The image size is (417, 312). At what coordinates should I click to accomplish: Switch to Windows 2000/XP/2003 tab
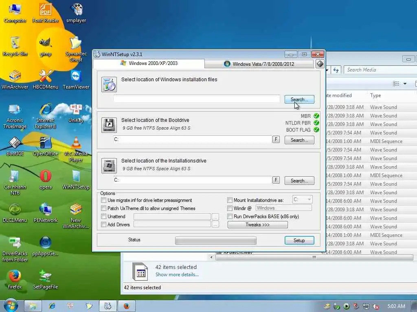coord(149,63)
